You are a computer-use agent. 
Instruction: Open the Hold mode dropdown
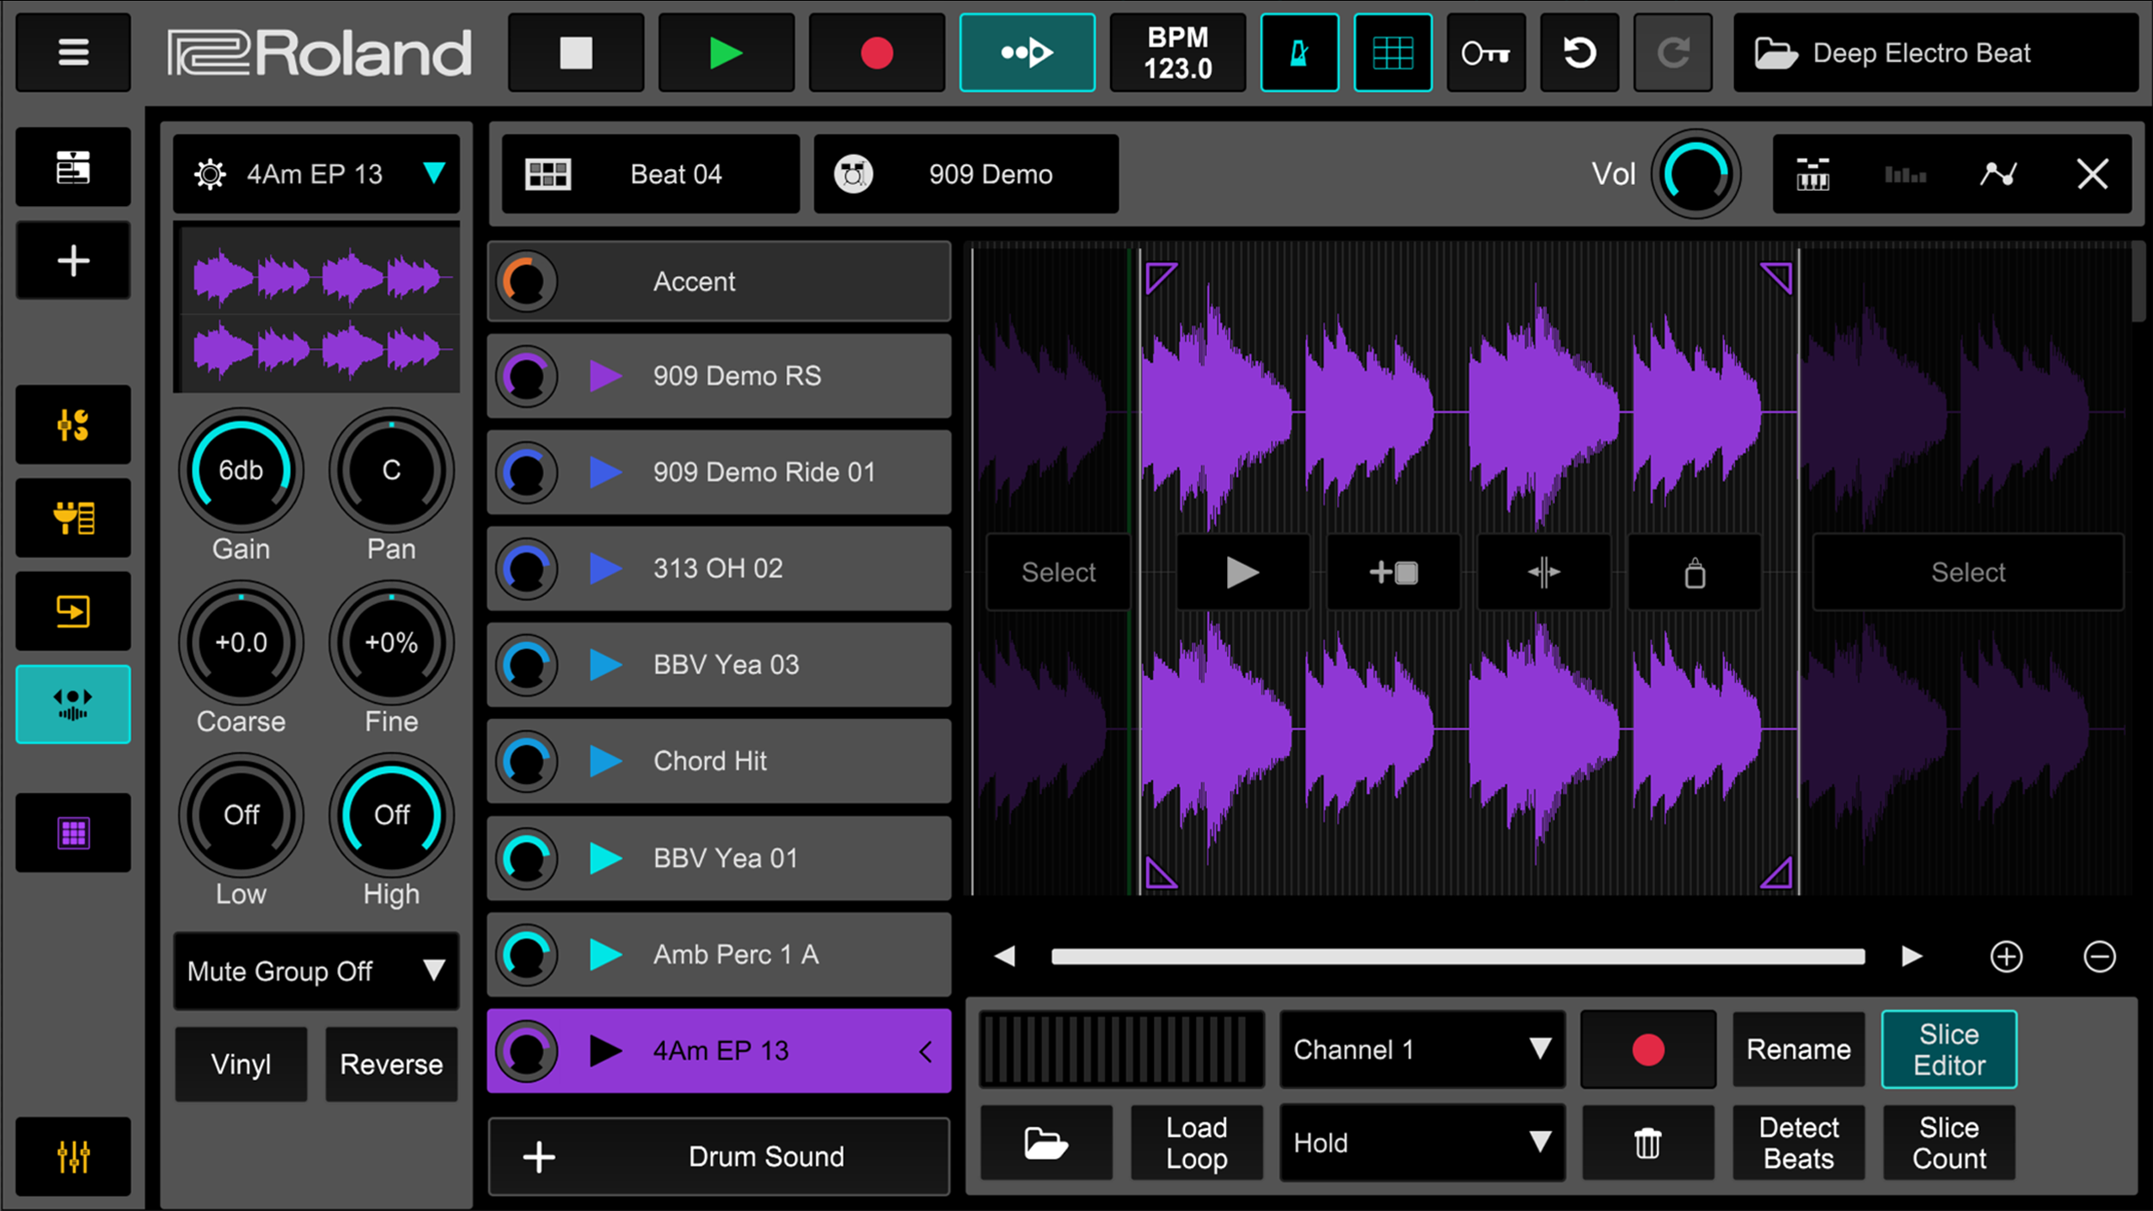click(1421, 1142)
